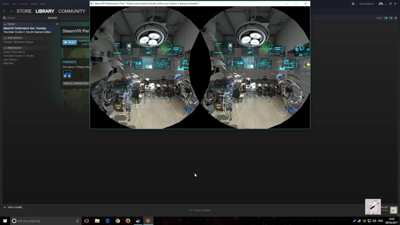
Task: Open the Friends menu in Steam
Action: point(23,4)
